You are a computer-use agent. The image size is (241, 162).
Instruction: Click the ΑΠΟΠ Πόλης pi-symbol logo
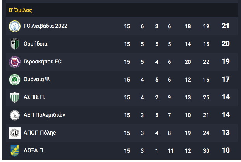[x=15, y=133]
